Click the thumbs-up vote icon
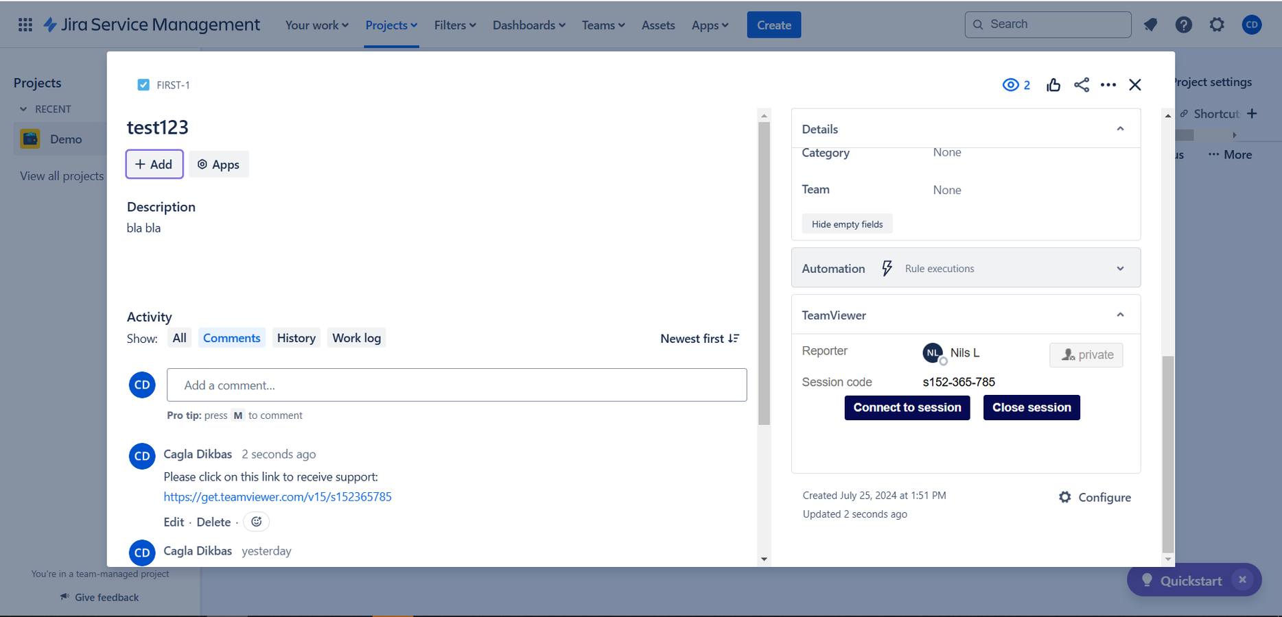This screenshot has width=1282, height=617. 1053,85
